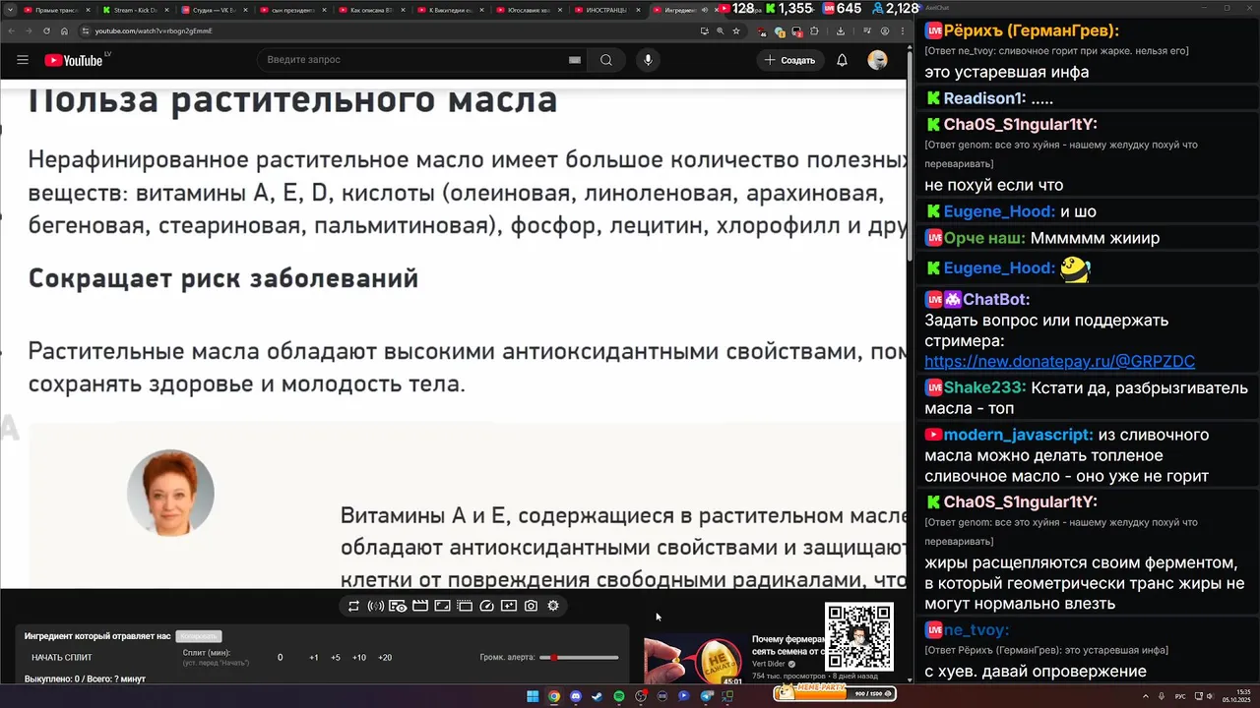Click the browser address bar URL
1260x708 pixels.
[x=154, y=30]
